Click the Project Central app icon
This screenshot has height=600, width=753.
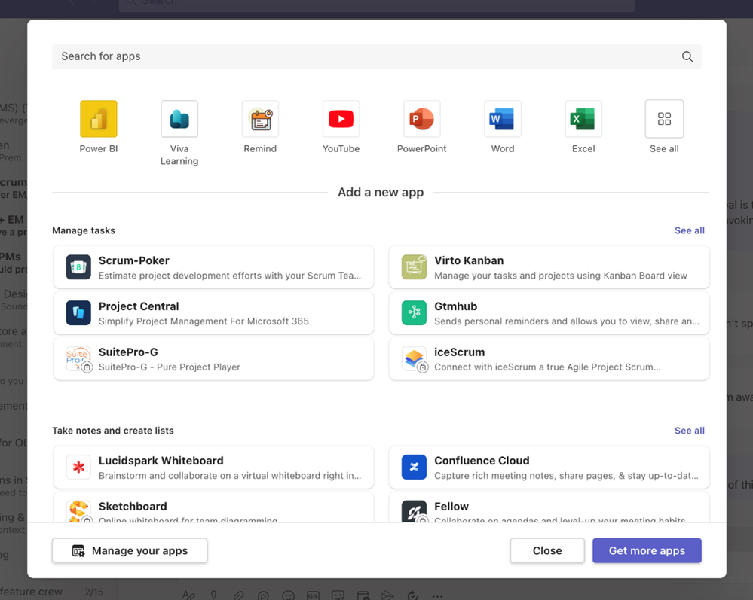(x=78, y=312)
